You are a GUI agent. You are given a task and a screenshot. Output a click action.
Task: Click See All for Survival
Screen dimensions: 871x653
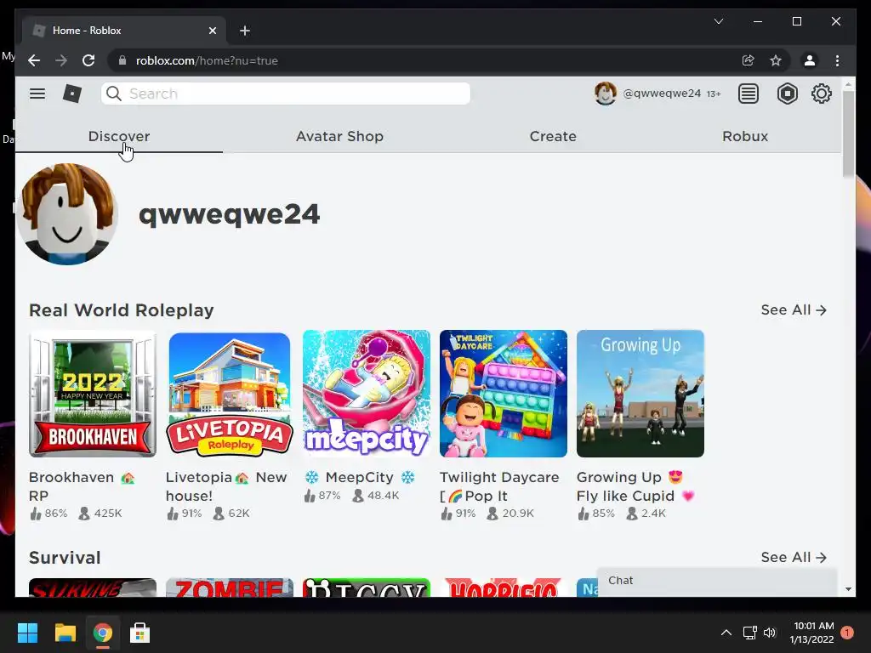(794, 557)
